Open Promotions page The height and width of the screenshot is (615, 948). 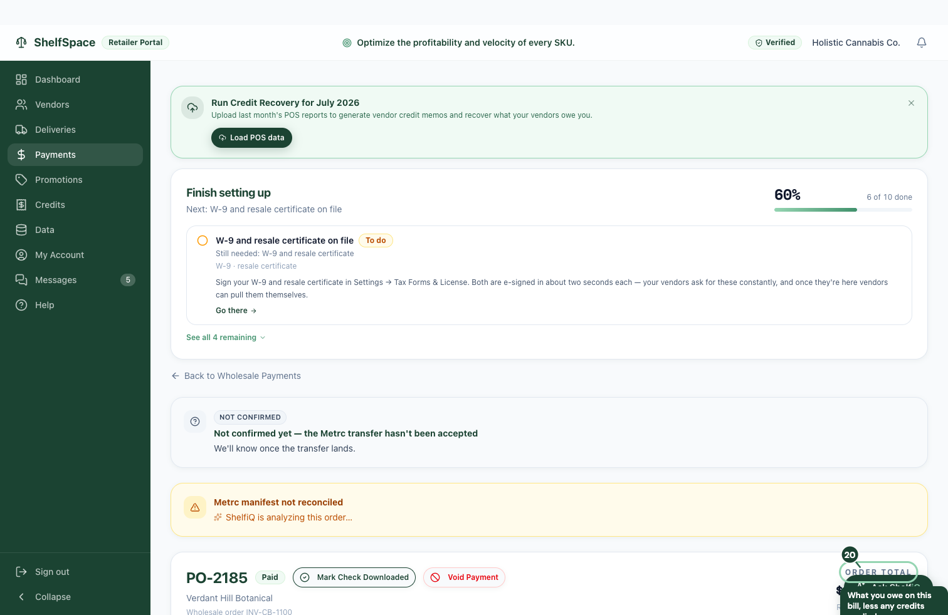pyautogui.click(x=75, y=180)
